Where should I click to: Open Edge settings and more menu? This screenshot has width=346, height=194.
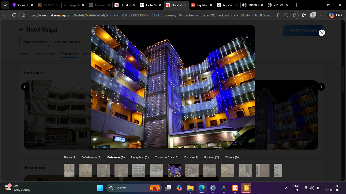(x=322, y=15)
